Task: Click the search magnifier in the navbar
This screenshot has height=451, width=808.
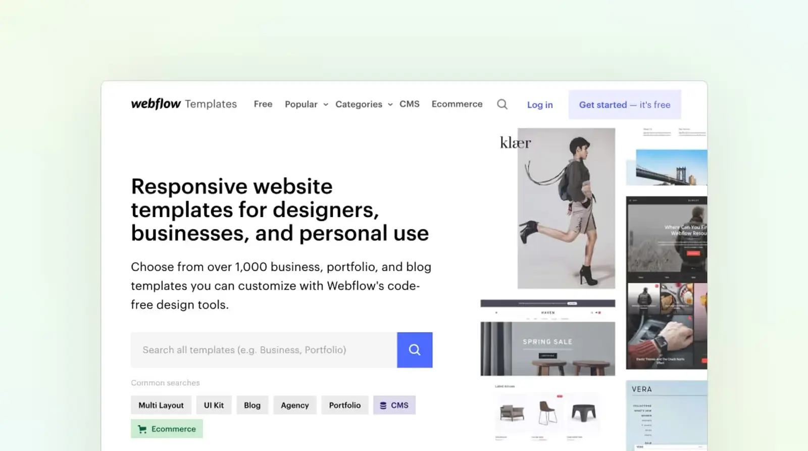Action: click(502, 104)
